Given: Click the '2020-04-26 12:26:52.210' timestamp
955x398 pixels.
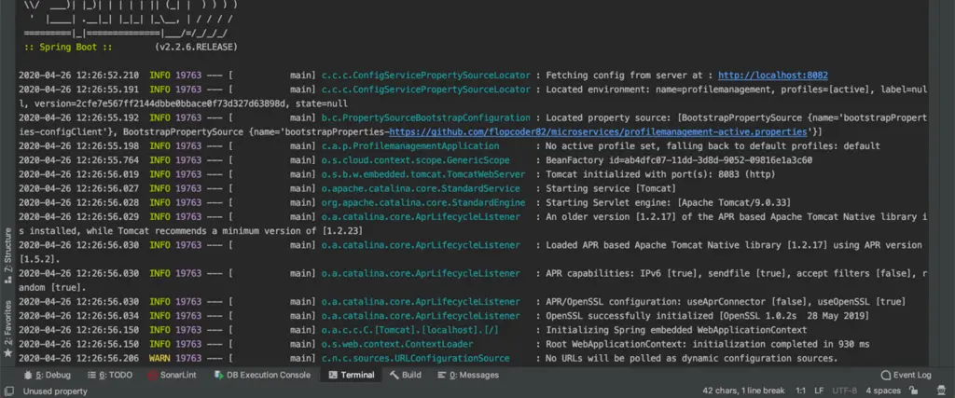Looking at the screenshot, I should click(78, 75).
